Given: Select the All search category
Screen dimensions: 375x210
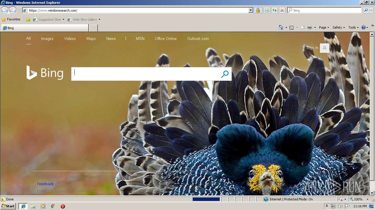Looking at the screenshot, I should tap(28, 38).
